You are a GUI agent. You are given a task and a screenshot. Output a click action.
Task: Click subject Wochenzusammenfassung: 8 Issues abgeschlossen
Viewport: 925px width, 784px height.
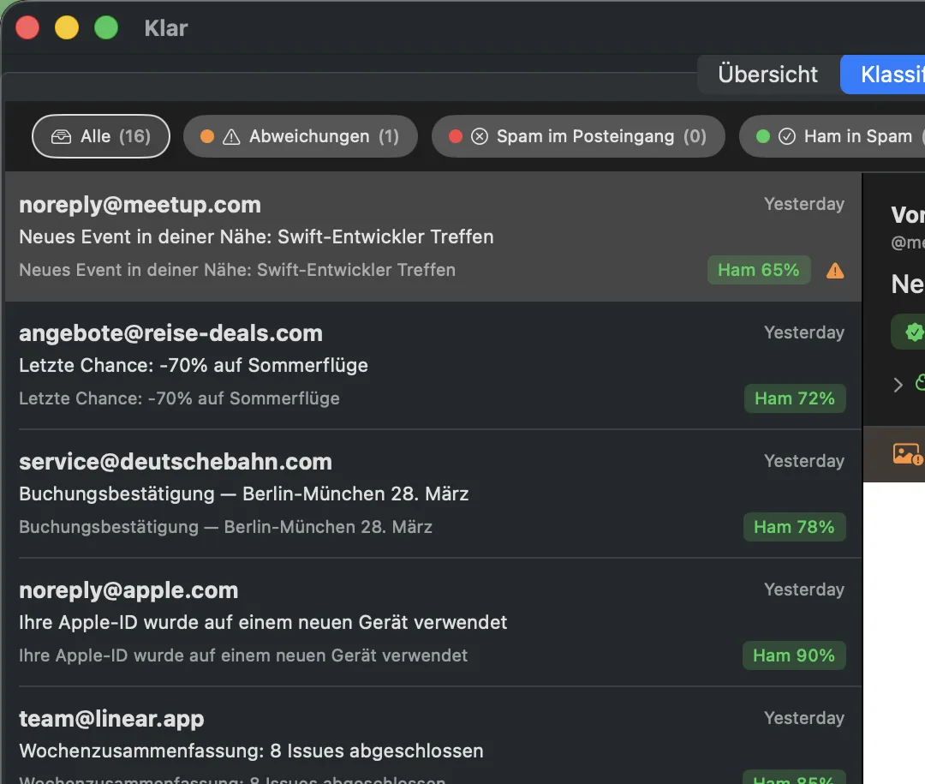coord(251,751)
